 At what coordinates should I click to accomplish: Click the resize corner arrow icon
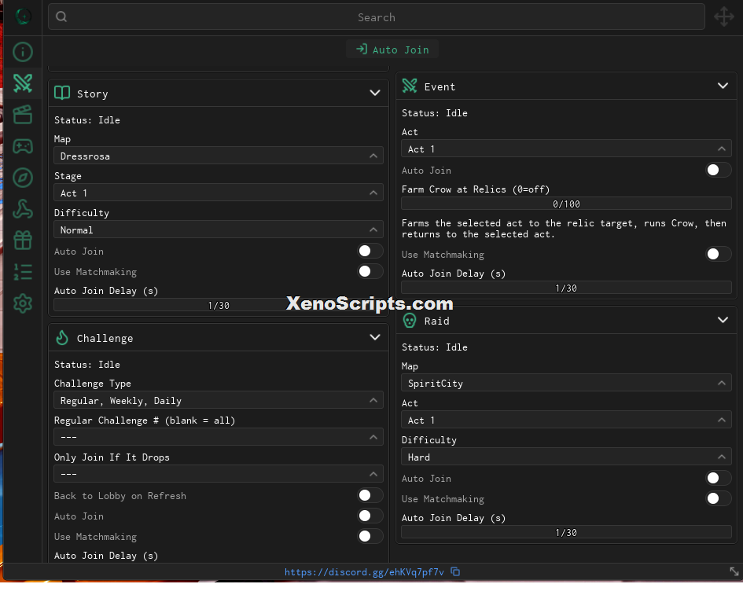click(x=734, y=572)
